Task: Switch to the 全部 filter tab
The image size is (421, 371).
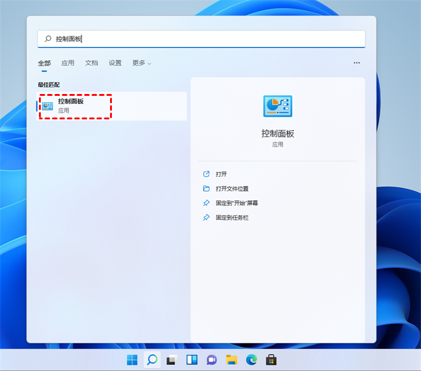Action: click(44, 63)
